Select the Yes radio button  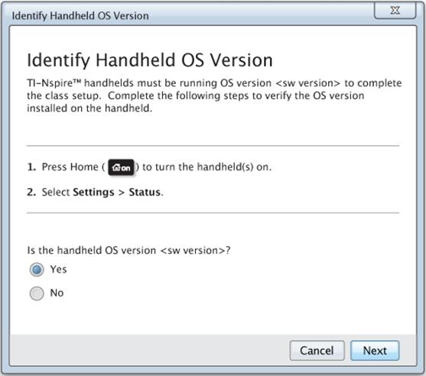pos(37,270)
